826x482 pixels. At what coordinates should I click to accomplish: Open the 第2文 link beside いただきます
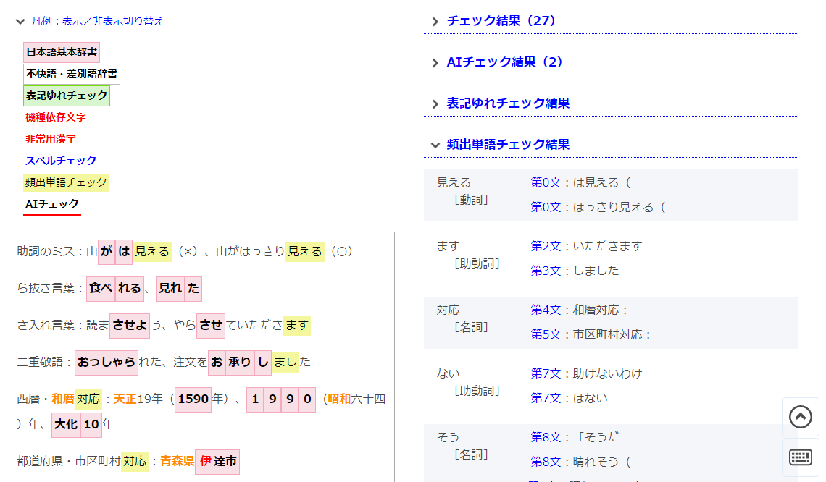click(546, 246)
